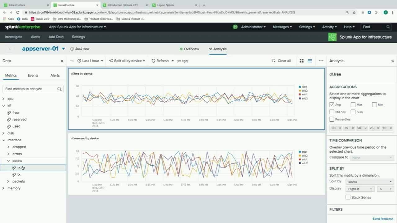Viewport: 397px width, 223px height.
Task: Open the Refresh interval dropdown arrow
Action: [x=173, y=61]
